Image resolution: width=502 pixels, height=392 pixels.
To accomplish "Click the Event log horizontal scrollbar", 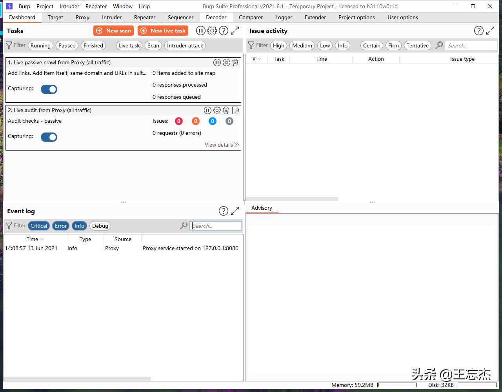I will click(77, 379).
